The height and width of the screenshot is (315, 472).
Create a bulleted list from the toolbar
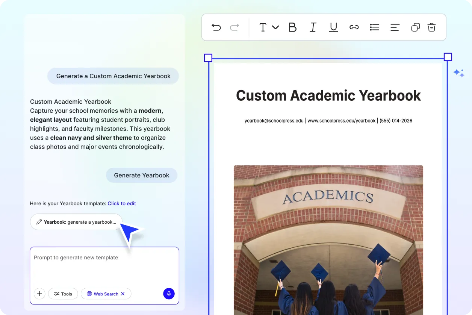click(x=374, y=27)
